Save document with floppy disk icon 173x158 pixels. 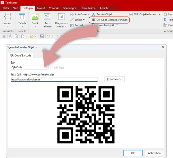pyautogui.click(x=42, y=36)
